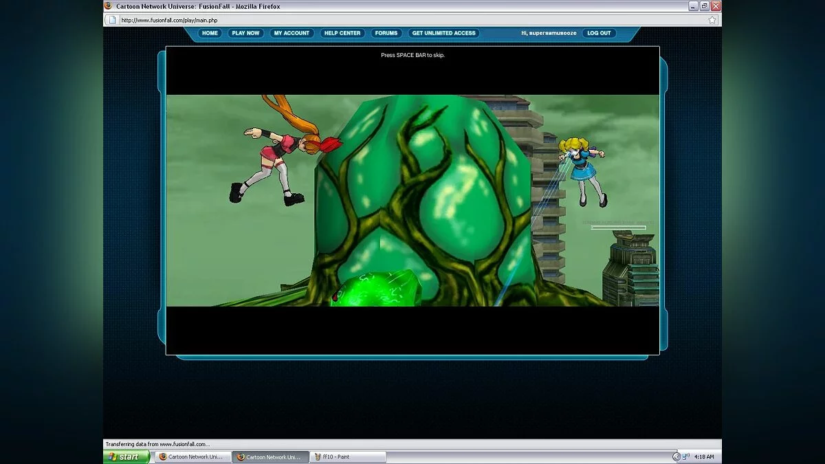Screen dimensions: 825x464
Task: Open the network connection tray icon
Action: coord(686,456)
